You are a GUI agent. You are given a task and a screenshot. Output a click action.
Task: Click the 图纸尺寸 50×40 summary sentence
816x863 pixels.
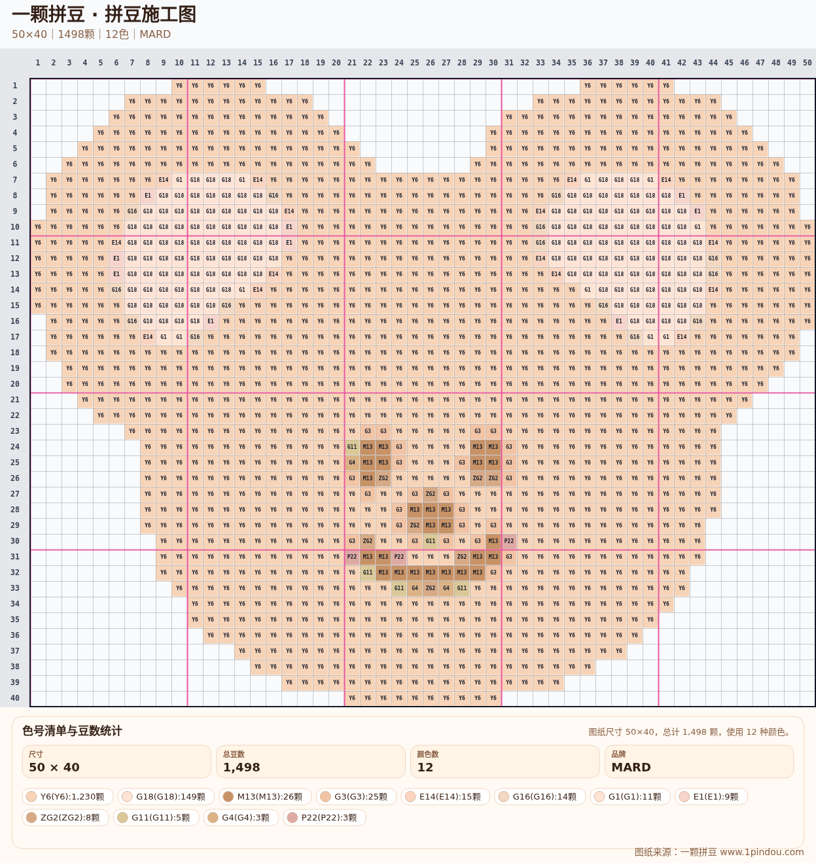tap(691, 732)
